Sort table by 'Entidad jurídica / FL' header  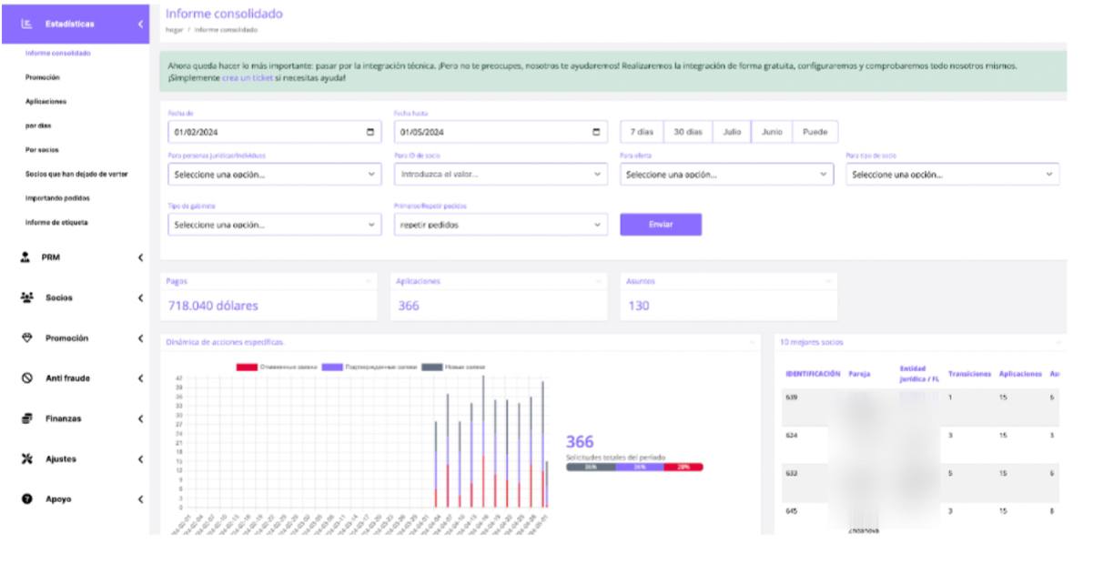pyautogui.click(x=920, y=374)
